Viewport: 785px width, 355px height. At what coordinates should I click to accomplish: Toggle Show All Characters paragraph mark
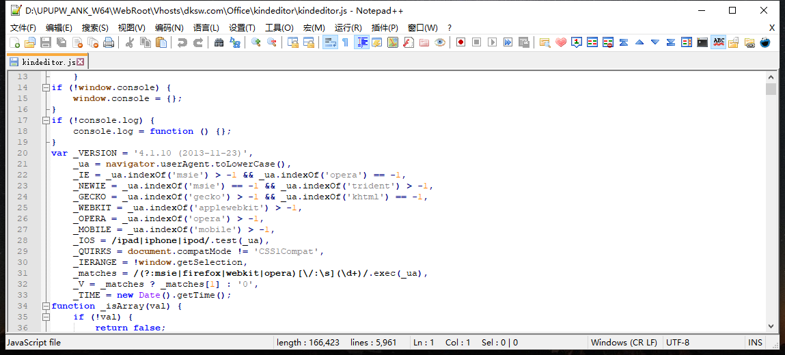(345, 42)
